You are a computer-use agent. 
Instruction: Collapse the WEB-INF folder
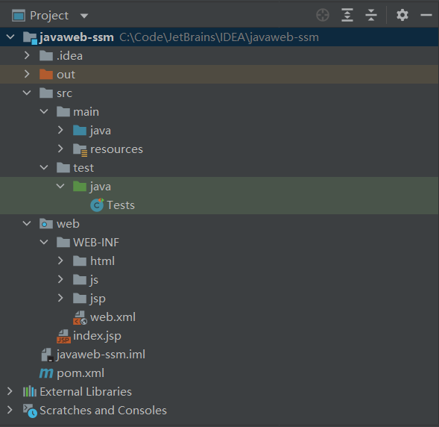[44, 242]
